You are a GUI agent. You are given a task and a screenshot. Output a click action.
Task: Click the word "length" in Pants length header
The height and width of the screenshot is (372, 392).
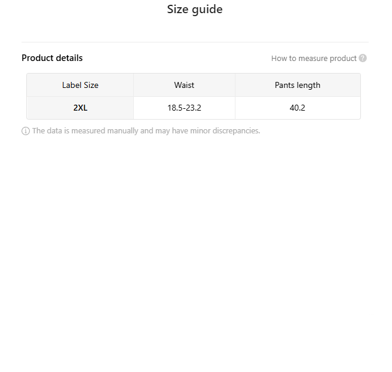(x=308, y=85)
